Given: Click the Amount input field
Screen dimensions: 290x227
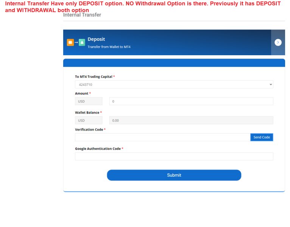Looking at the screenshot, I should click(191, 101).
